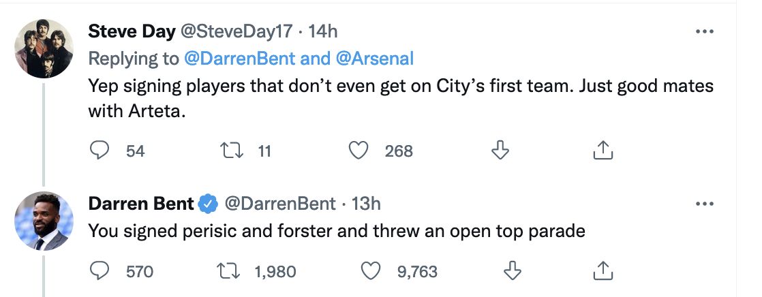
Task: Share Steve Day's tweet
Action: pos(603,150)
